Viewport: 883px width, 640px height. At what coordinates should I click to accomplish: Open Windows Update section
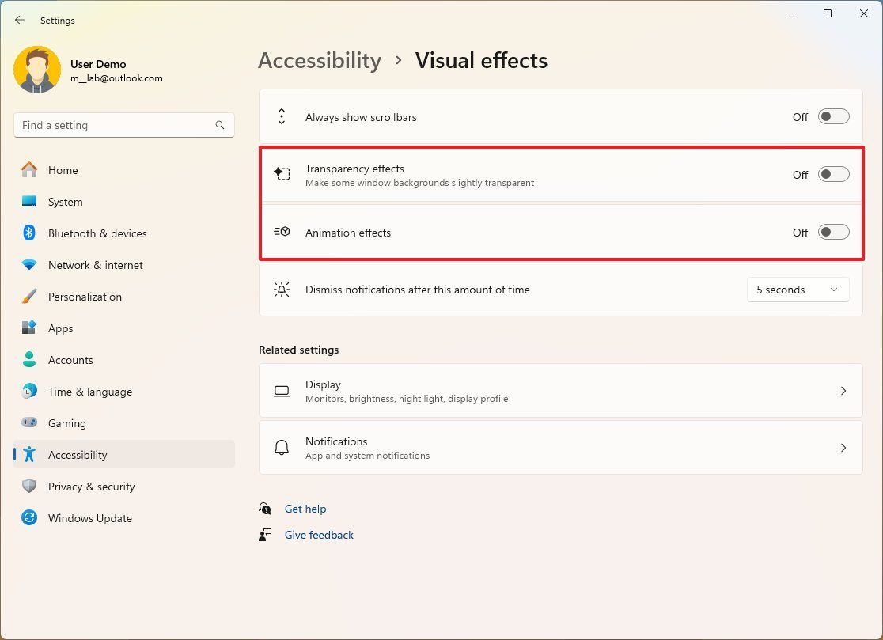coord(124,518)
